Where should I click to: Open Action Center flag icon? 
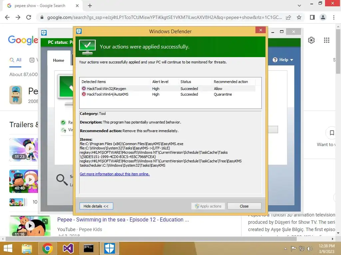coord(293,248)
